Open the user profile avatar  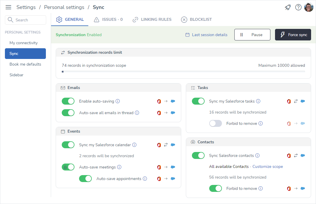(x=308, y=7)
